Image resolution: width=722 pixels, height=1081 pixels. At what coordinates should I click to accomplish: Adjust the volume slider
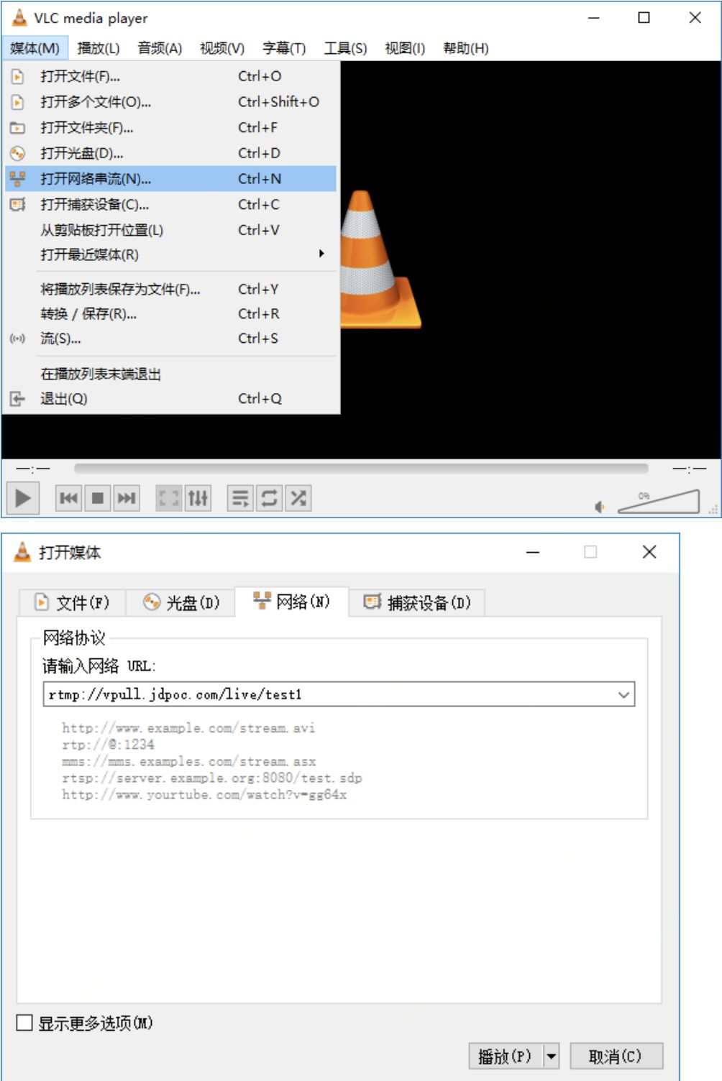659,502
